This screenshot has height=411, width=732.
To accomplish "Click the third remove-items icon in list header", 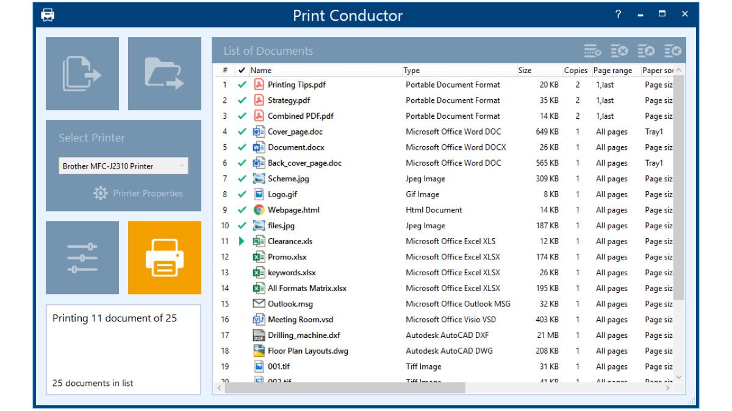I will [x=646, y=51].
